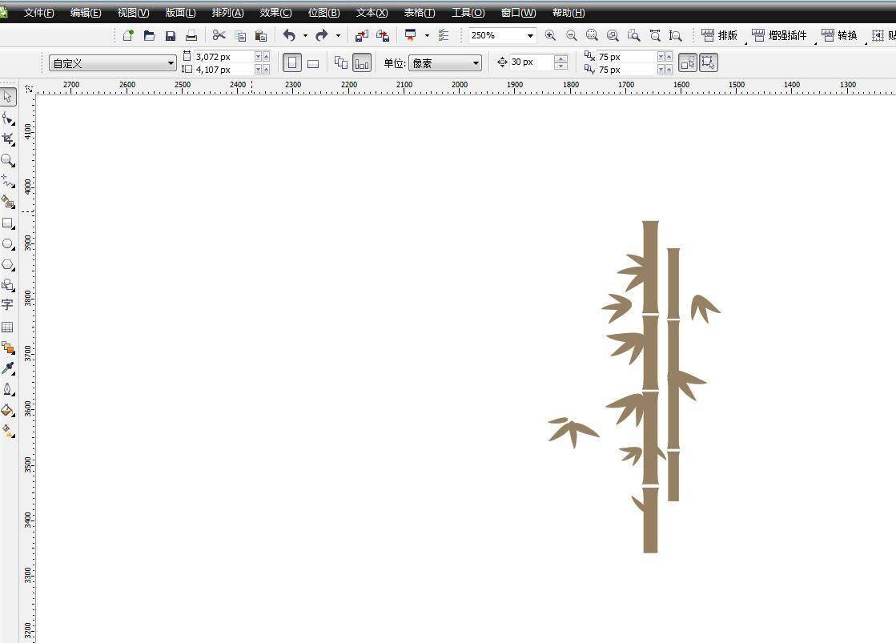Select the Crop tool in toolbox
This screenshot has width=896, height=643.
point(8,139)
